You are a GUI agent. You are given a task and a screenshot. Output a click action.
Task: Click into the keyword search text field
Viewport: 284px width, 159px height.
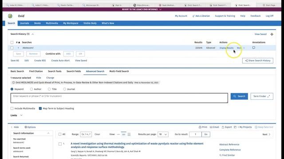click(119, 98)
